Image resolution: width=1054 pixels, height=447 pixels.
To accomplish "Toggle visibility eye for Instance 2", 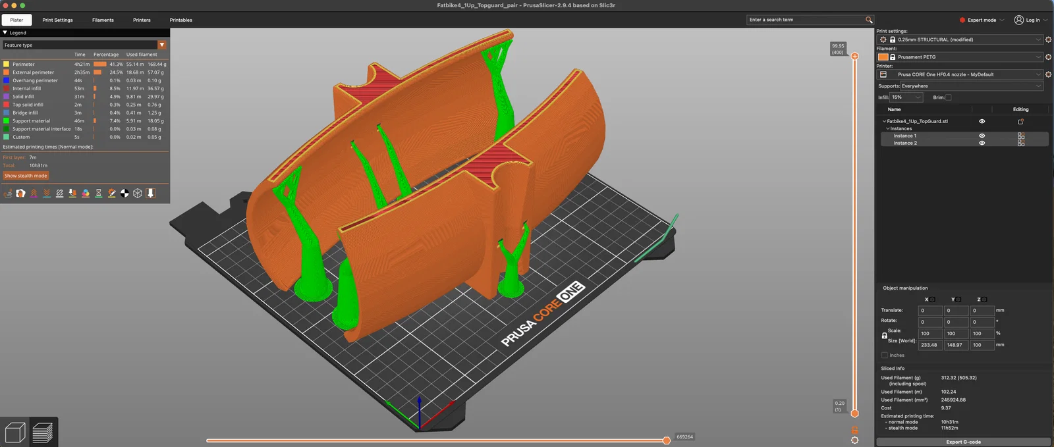I will tap(982, 143).
